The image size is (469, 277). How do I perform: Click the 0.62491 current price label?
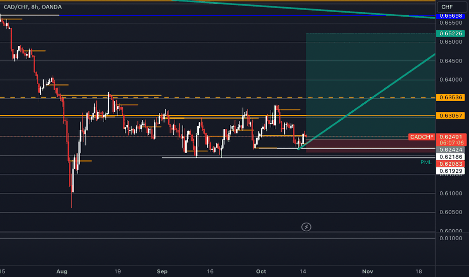click(x=451, y=137)
